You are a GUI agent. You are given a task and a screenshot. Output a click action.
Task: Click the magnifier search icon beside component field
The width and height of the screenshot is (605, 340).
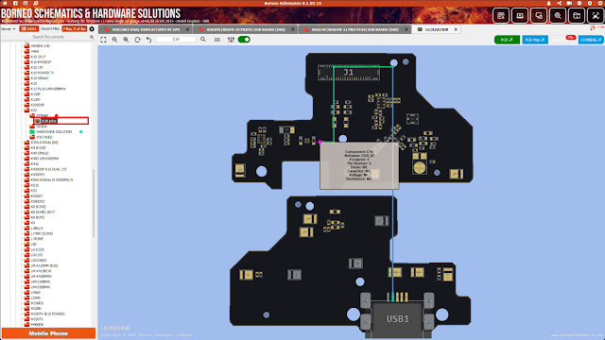203,40
